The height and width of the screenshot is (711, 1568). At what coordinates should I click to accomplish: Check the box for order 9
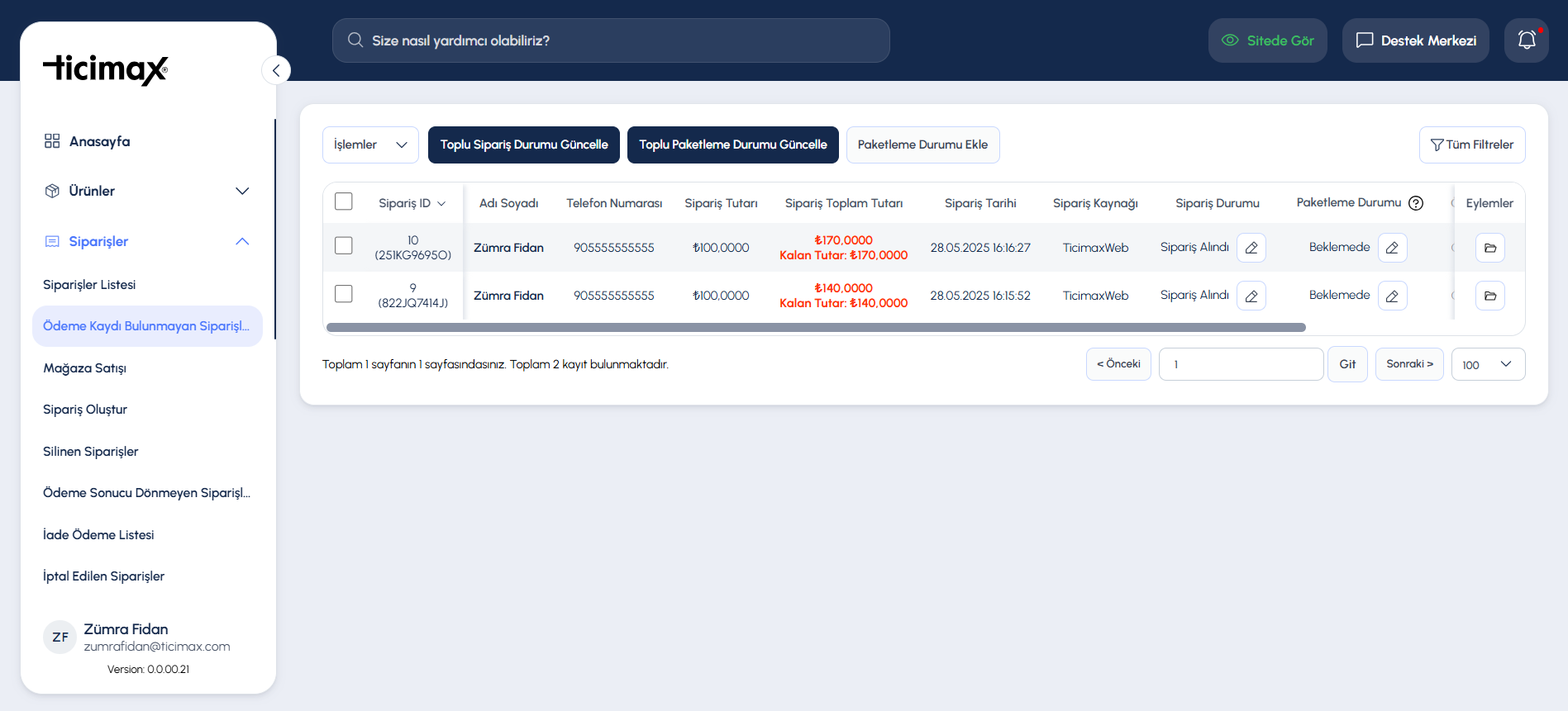[x=344, y=293]
